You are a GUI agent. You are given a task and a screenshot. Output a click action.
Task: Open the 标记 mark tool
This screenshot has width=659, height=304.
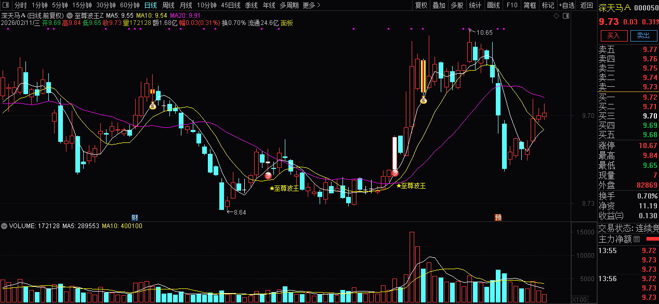pyautogui.click(x=548, y=5)
